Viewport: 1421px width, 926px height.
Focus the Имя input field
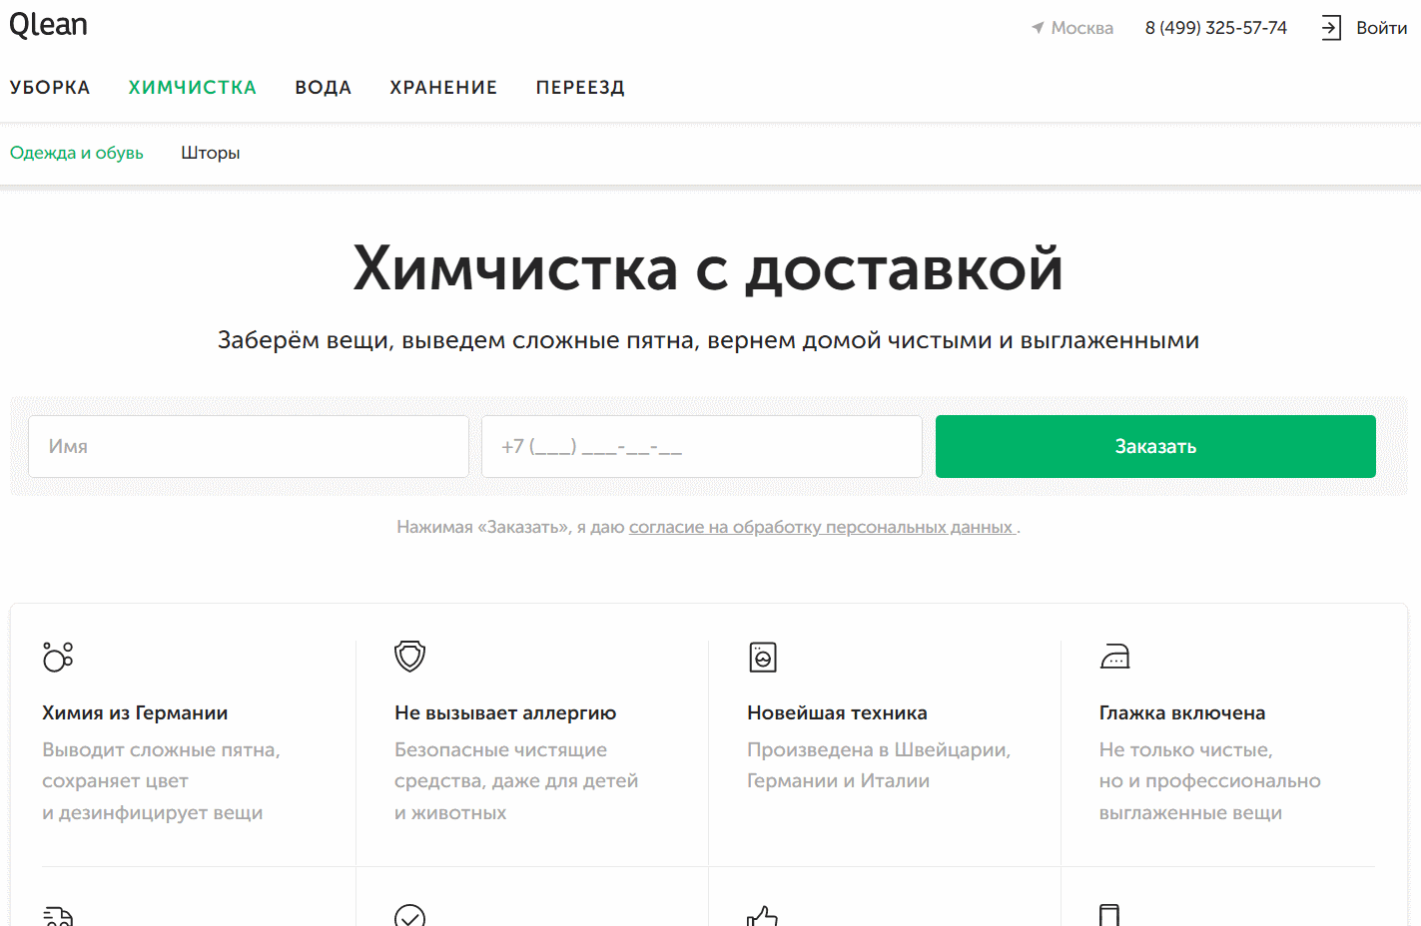click(x=249, y=447)
